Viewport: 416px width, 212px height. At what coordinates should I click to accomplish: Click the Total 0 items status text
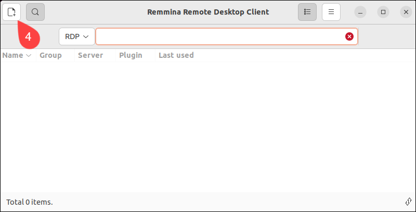(30, 202)
